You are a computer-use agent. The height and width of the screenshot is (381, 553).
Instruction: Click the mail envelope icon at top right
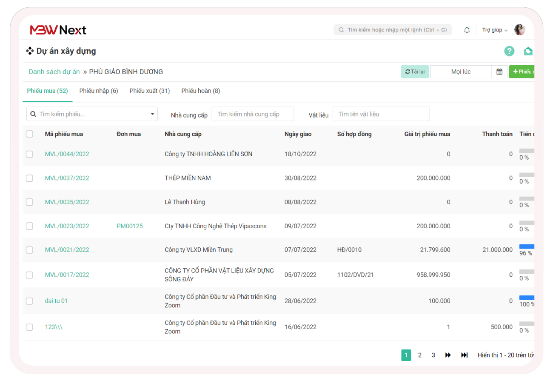[528, 51]
